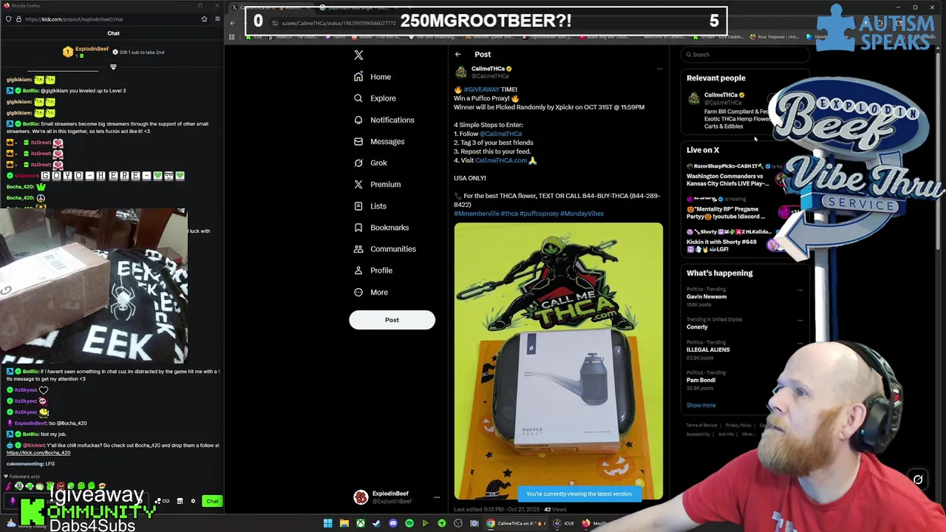Image resolution: width=946 pixels, height=532 pixels.
Task: Open Grok in X sidebar
Action: [x=370, y=163]
